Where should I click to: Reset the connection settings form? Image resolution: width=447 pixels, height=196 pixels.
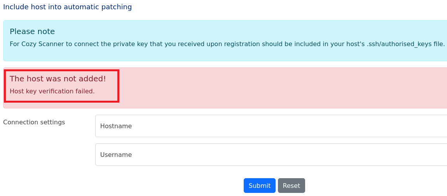[x=291, y=186]
